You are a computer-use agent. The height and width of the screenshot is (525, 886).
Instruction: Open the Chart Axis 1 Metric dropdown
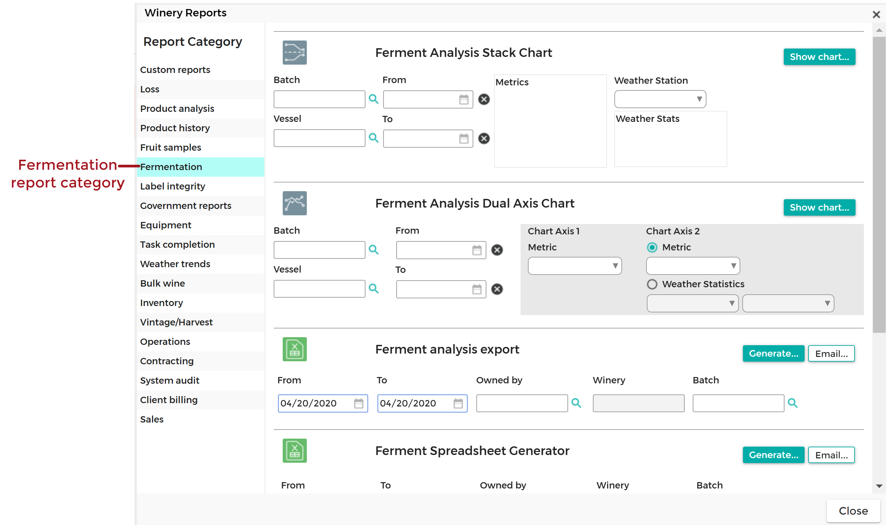(x=574, y=266)
